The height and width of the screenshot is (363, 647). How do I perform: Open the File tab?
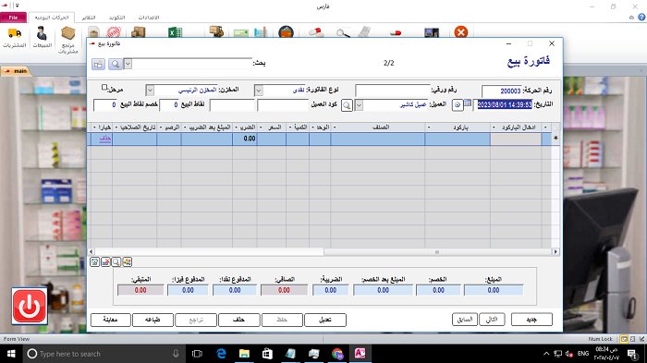(x=13, y=18)
